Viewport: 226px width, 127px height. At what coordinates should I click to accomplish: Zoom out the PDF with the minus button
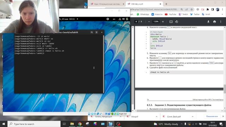(x=149, y=22)
